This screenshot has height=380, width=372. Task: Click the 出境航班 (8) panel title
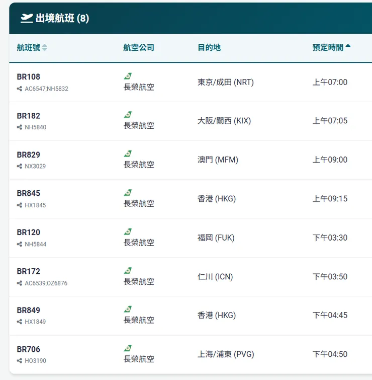point(62,18)
